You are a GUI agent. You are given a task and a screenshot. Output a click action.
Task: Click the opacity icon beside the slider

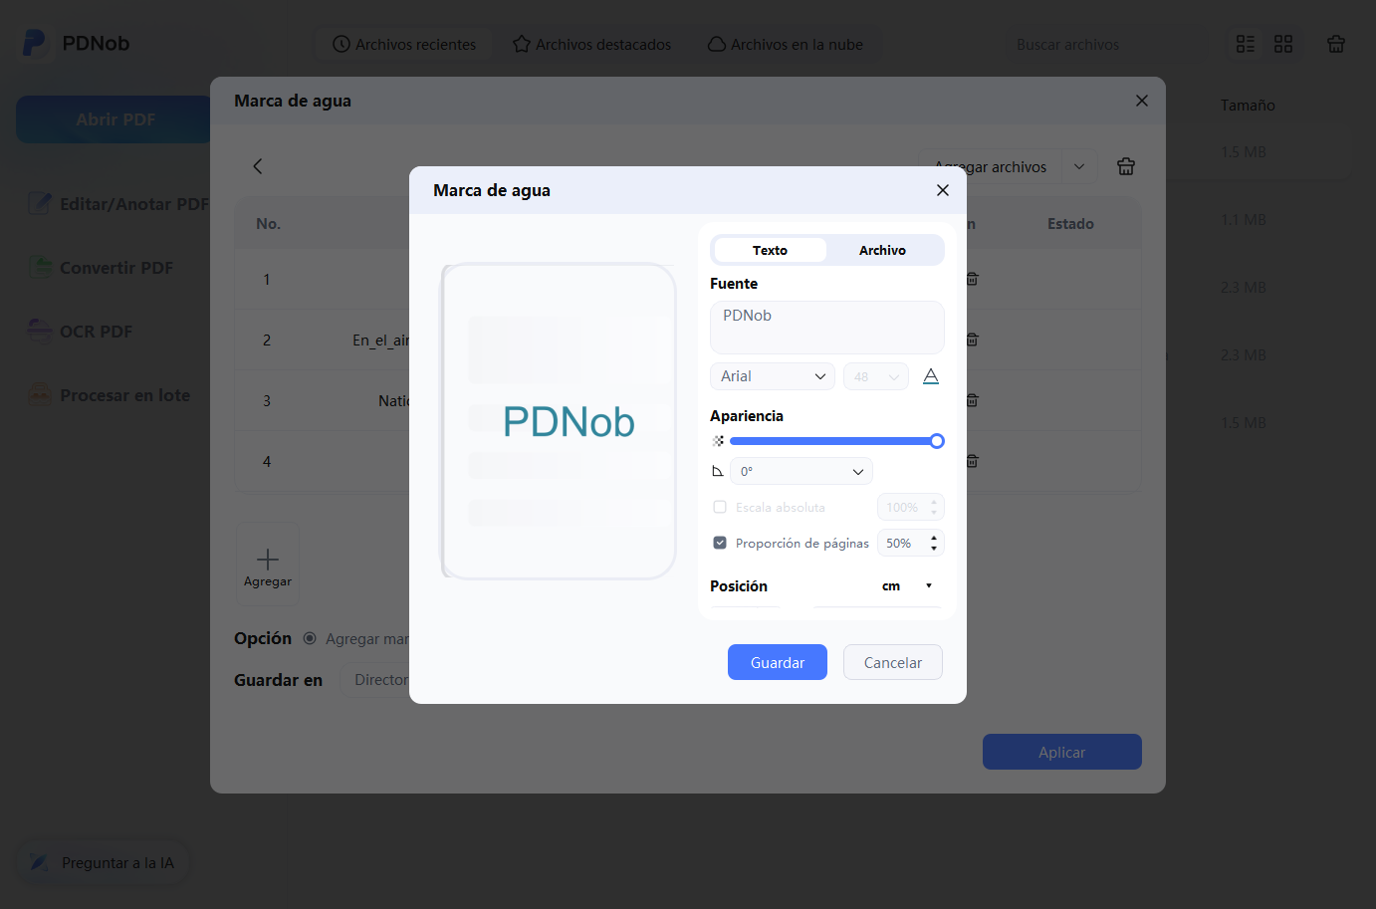tap(718, 441)
